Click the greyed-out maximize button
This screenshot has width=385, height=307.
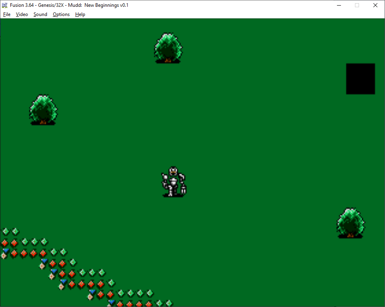[x=357, y=5]
